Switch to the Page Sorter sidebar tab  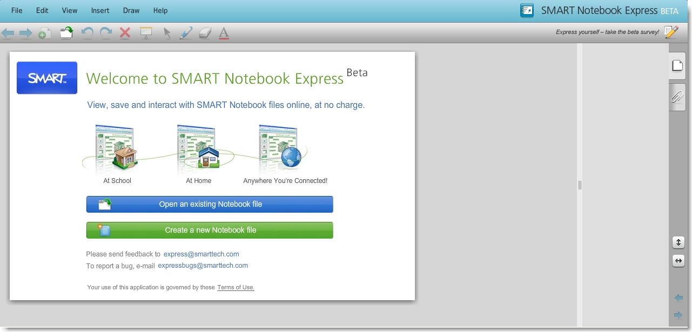click(x=677, y=65)
